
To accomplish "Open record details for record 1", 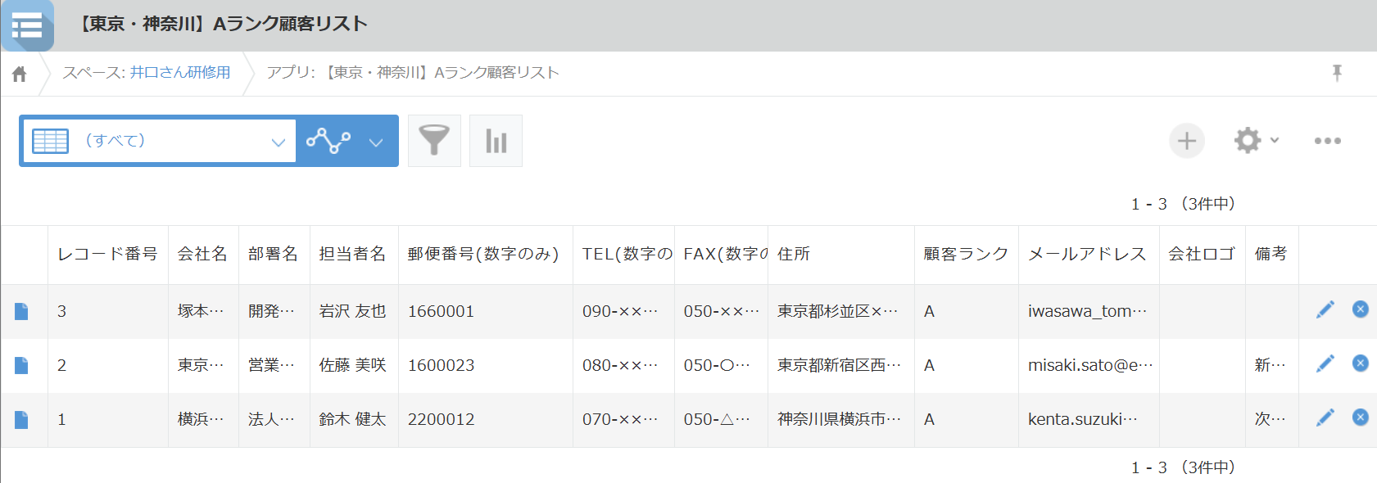I will 21,419.
